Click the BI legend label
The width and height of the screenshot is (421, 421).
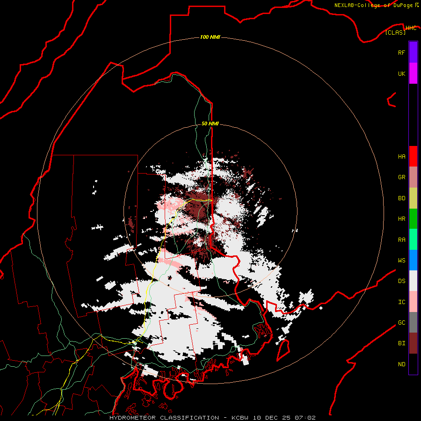pos(401,343)
